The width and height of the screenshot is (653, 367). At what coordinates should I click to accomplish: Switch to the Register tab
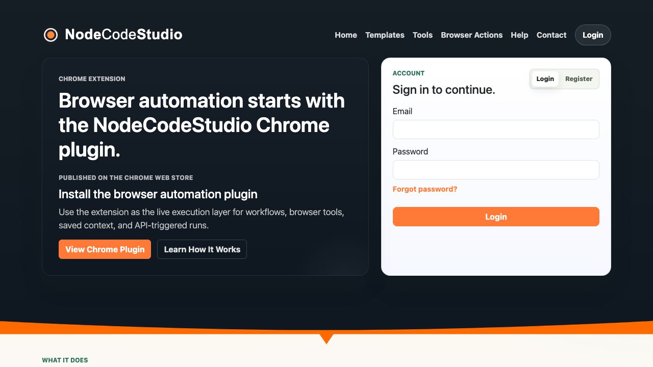coord(579,79)
